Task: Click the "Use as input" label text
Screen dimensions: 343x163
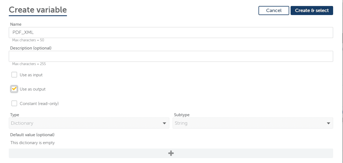Action: [x=31, y=74]
